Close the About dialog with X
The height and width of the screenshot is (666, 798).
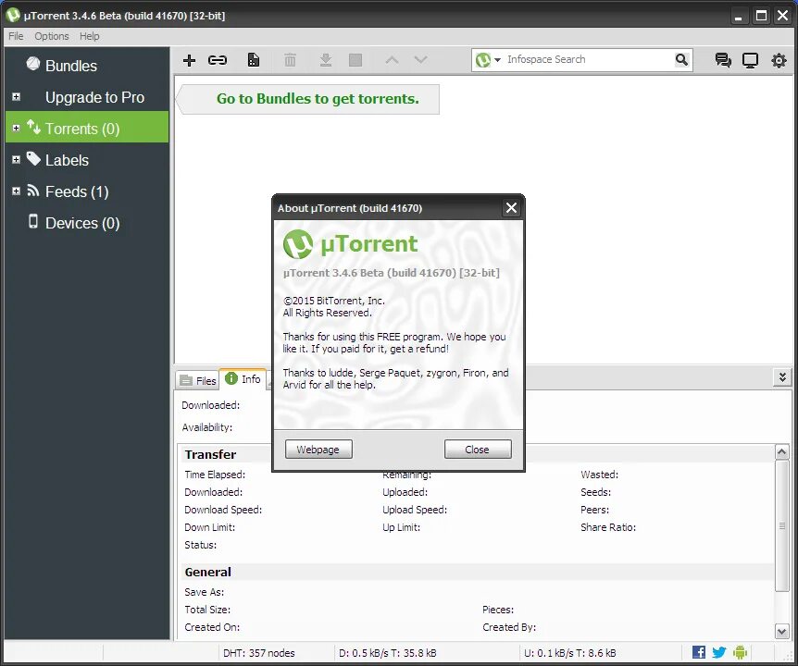coord(511,207)
